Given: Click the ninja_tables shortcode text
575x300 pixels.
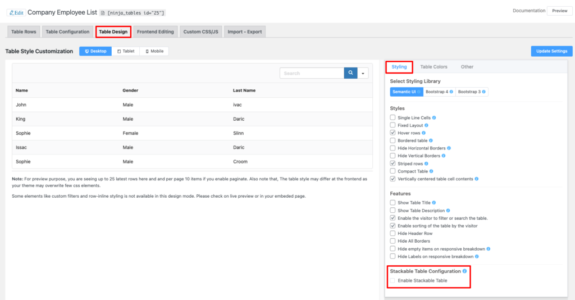Looking at the screenshot, I should (x=136, y=13).
